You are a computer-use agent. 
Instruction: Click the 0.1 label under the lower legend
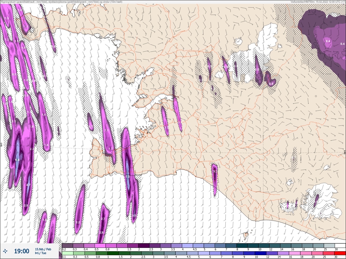pos(64,257)
